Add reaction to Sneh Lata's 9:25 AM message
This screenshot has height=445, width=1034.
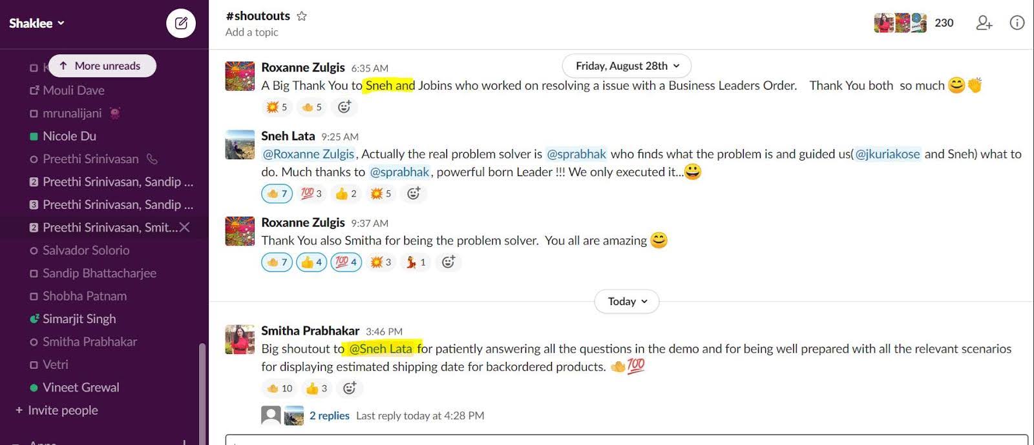pos(414,193)
